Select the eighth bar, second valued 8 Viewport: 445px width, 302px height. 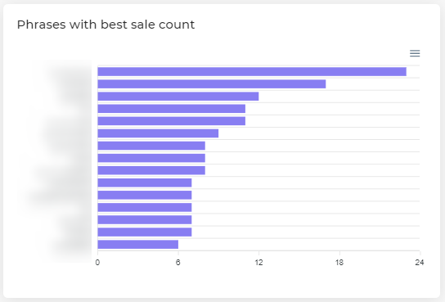coord(151,158)
